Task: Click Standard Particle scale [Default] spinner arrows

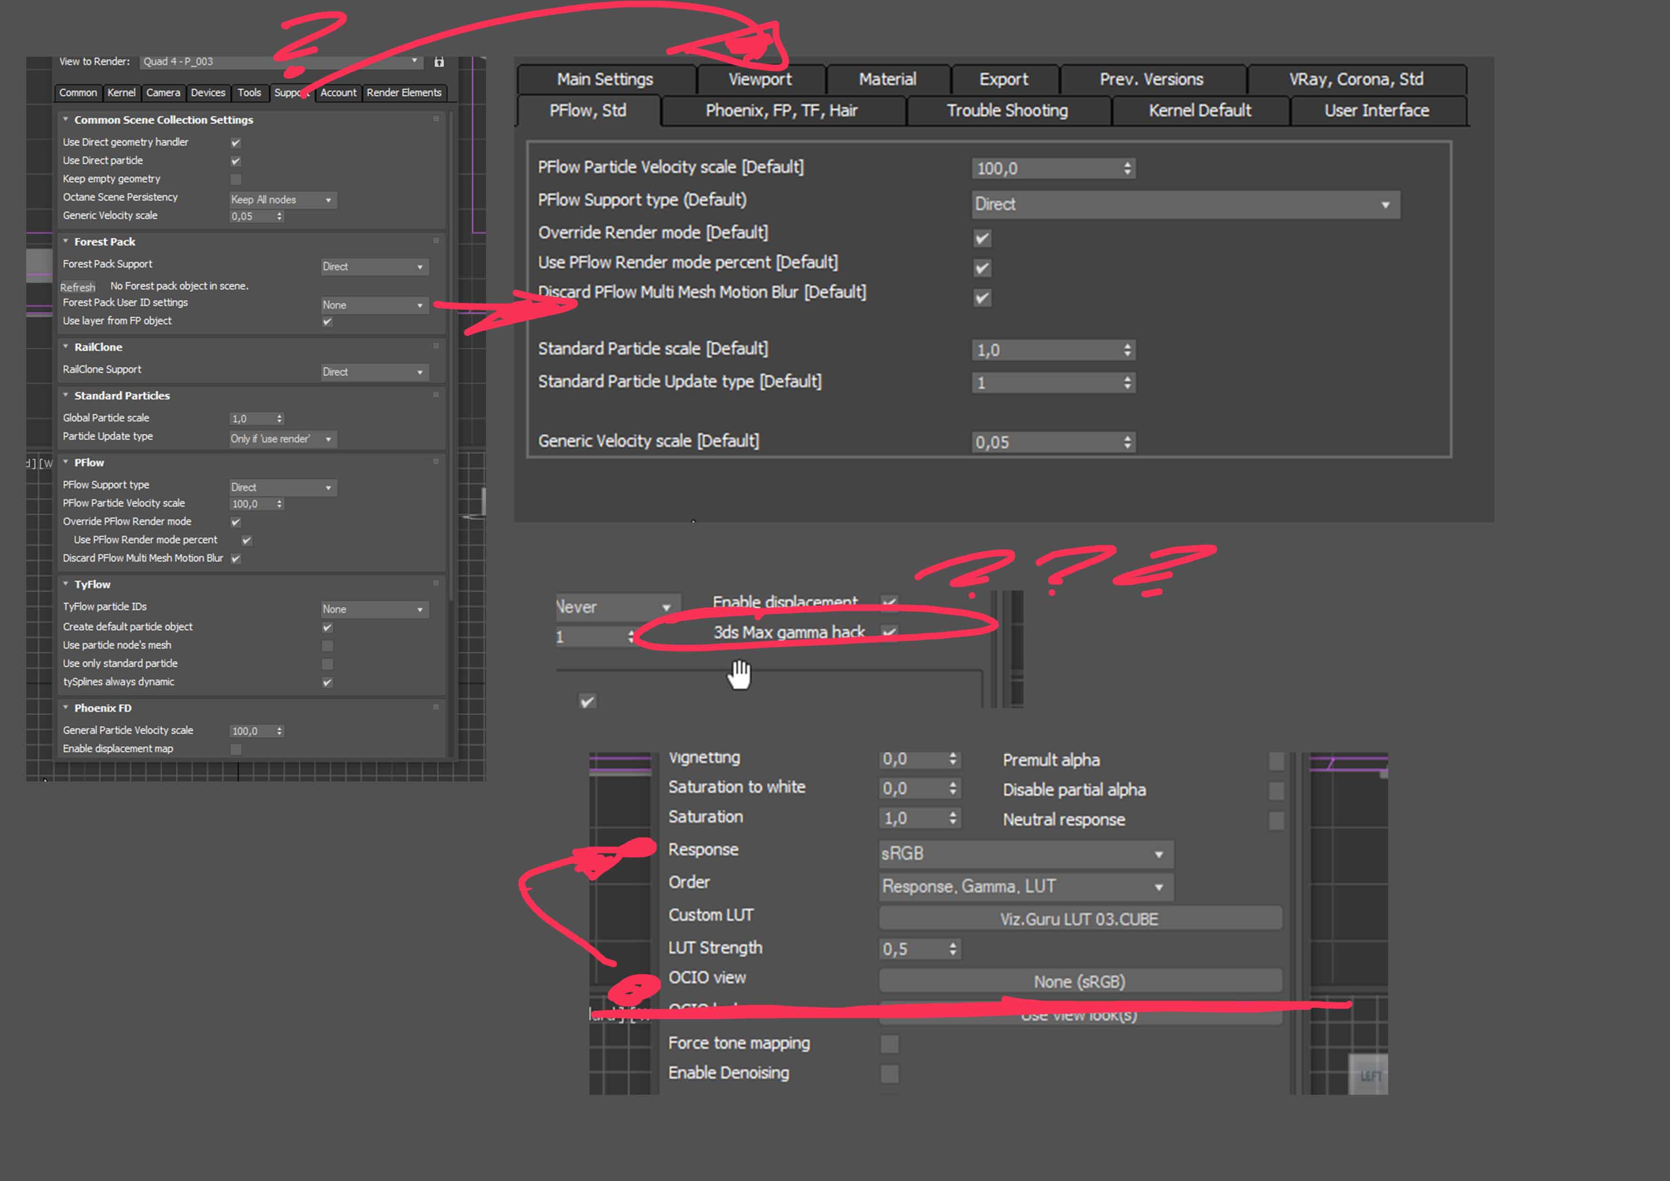Action: [1127, 350]
